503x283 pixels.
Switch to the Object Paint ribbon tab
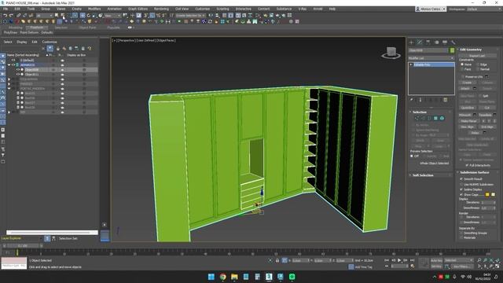pos(87,28)
